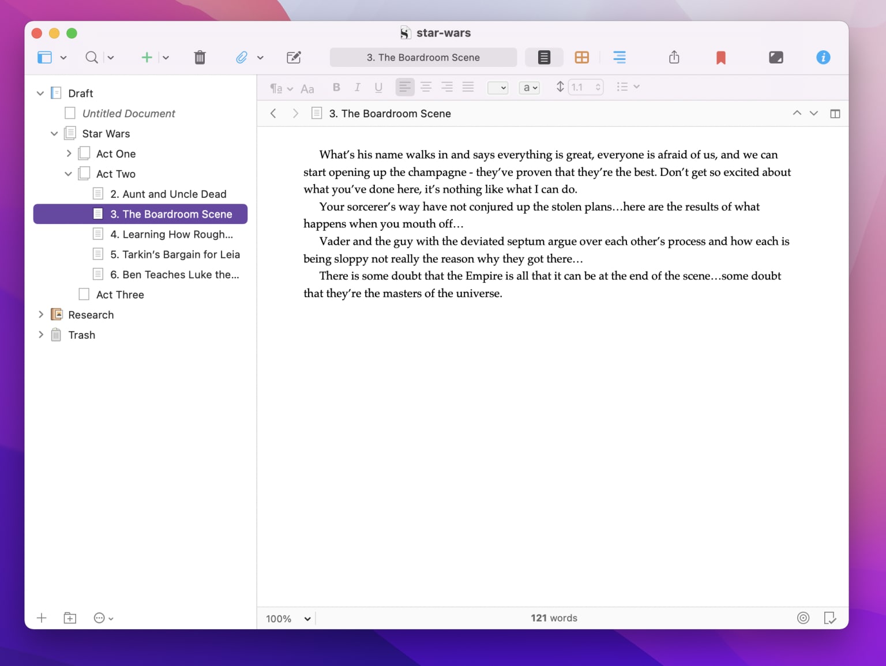The width and height of the screenshot is (886, 666).
Task: Enter composition mode with the dark screen icon
Action: (776, 57)
